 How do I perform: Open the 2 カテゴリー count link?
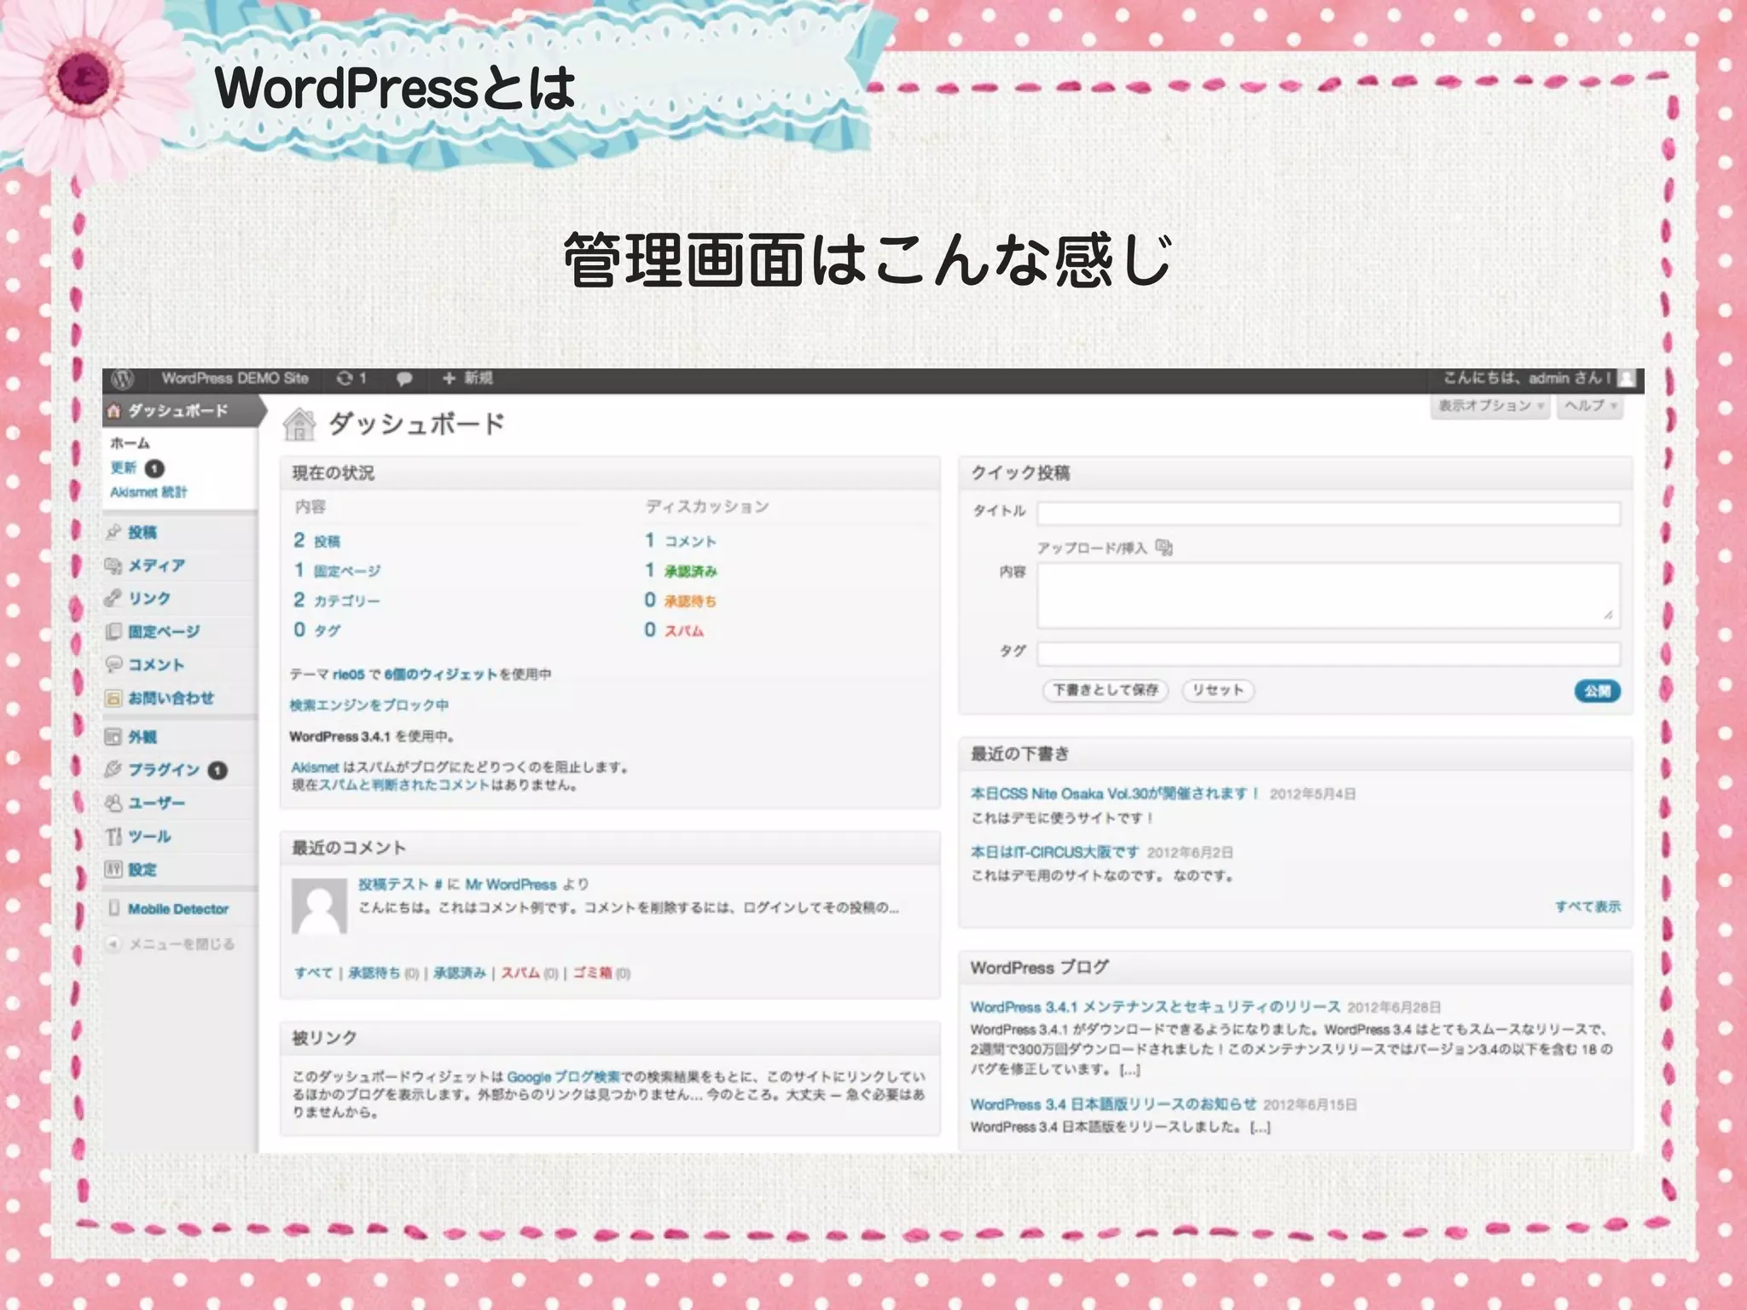[x=337, y=600]
